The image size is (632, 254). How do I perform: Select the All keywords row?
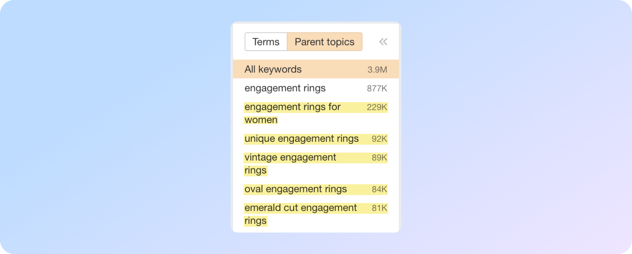click(x=273, y=69)
